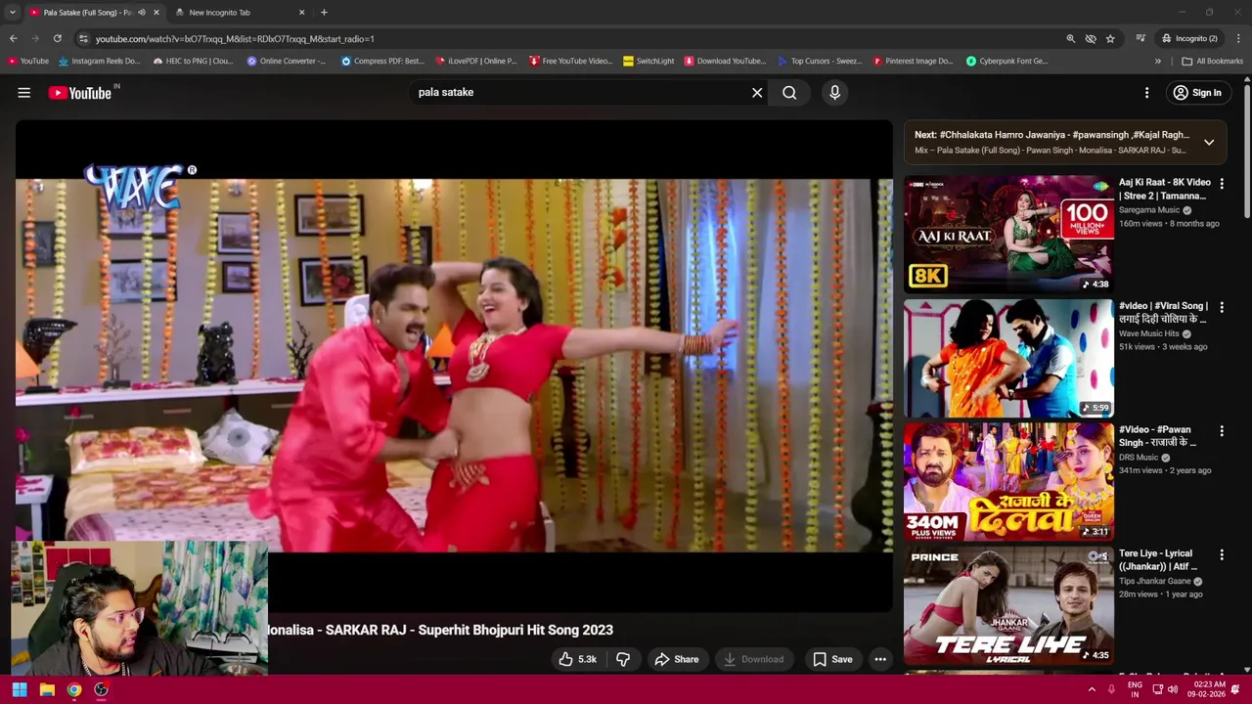This screenshot has width=1252, height=704.
Task: Click inside the video player to pause
Action: coord(454,365)
